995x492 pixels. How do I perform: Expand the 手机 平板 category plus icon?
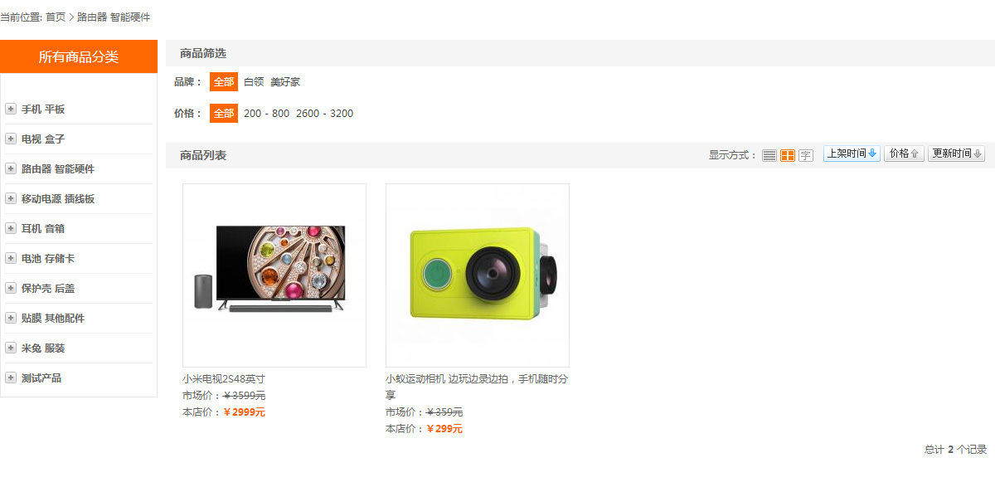[x=11, y=109]
